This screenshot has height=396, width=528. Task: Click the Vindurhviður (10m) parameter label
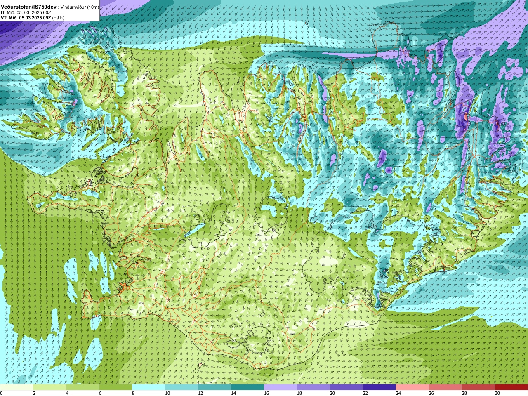(x=80, y=7)
